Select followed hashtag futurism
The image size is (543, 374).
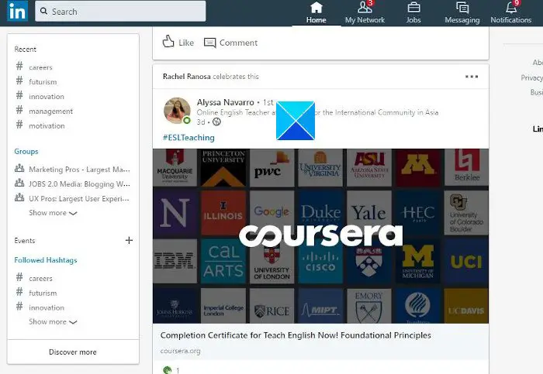click(43, 293)
